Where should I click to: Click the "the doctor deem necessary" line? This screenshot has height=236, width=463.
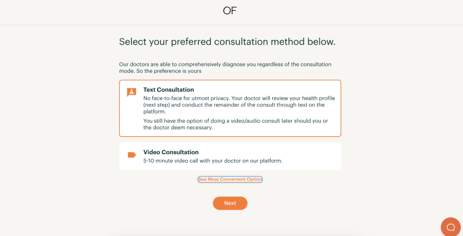[178, 128]
